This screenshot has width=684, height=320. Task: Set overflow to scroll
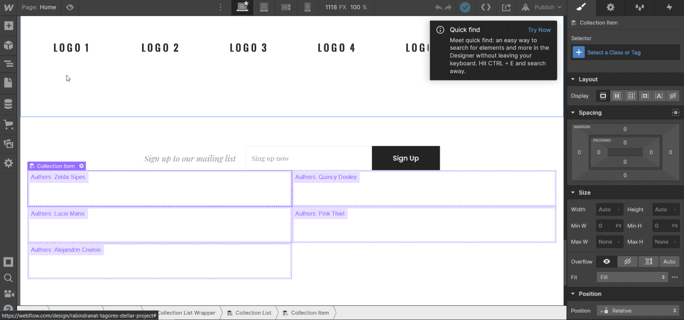click(649, 261)
